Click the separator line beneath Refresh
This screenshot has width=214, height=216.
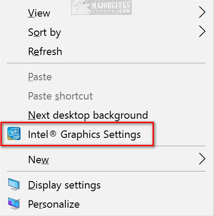[x=106, y=63]
